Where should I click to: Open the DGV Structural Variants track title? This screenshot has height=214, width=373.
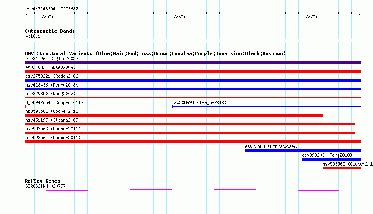click(155, 53)
